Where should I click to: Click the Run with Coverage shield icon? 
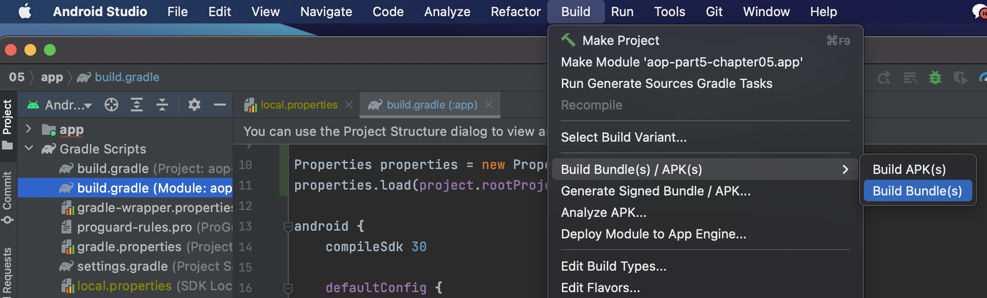point(960,78)
